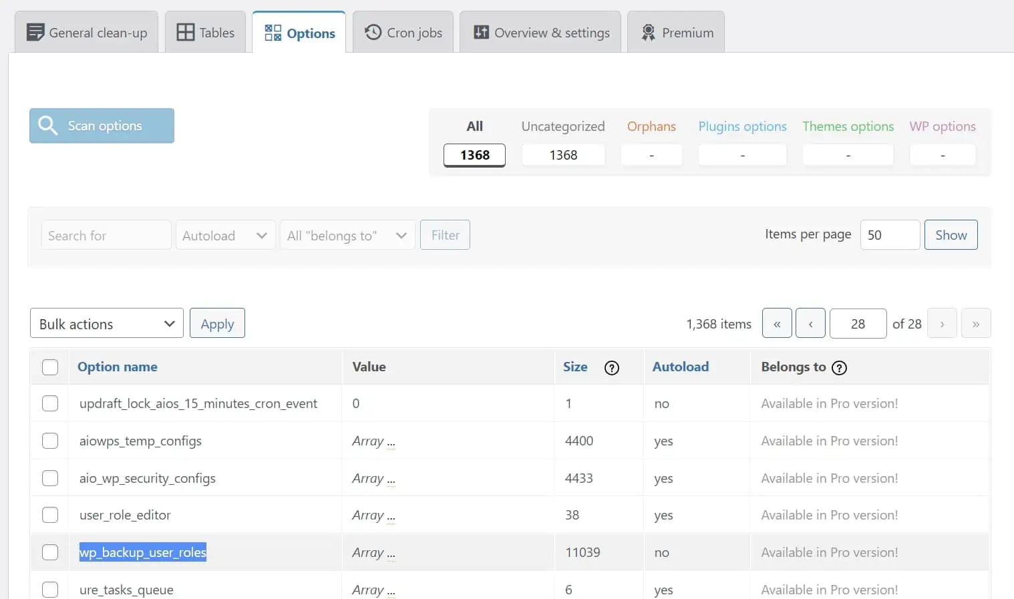Click the Size column help icon
This screenshot has width=1014, height=599.
pyautogui.click(x=611, y=368)
